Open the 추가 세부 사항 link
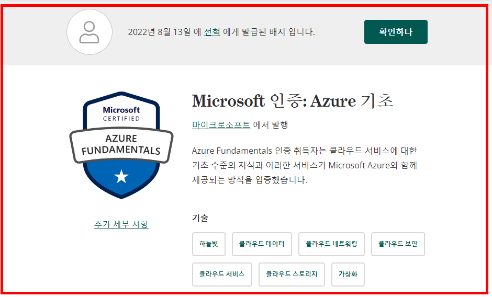 tap(121, 224)
